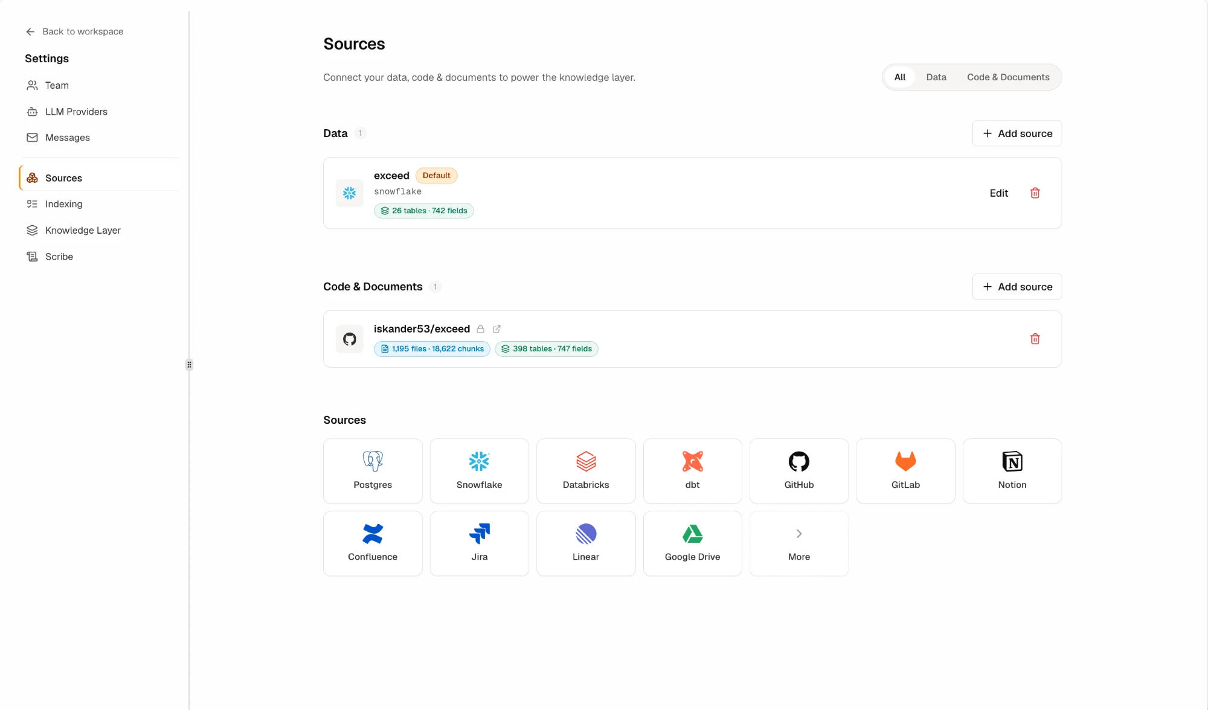
Task: Click the Default badge on exceed
Action: point(437,176)
